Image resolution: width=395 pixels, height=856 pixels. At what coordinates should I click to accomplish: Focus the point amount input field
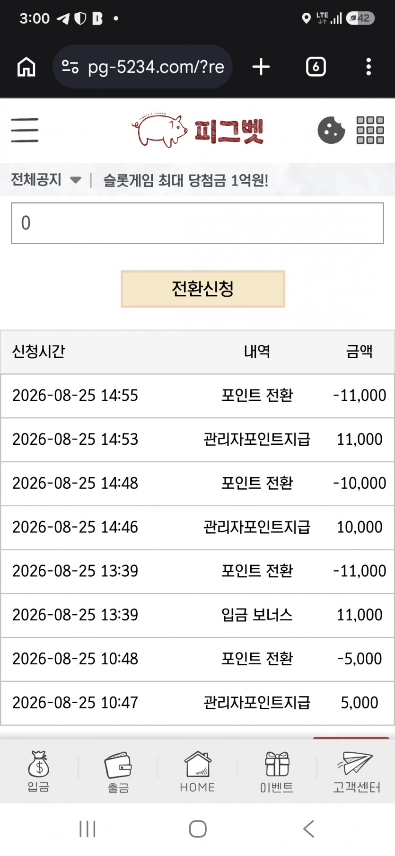click(197, 223)
